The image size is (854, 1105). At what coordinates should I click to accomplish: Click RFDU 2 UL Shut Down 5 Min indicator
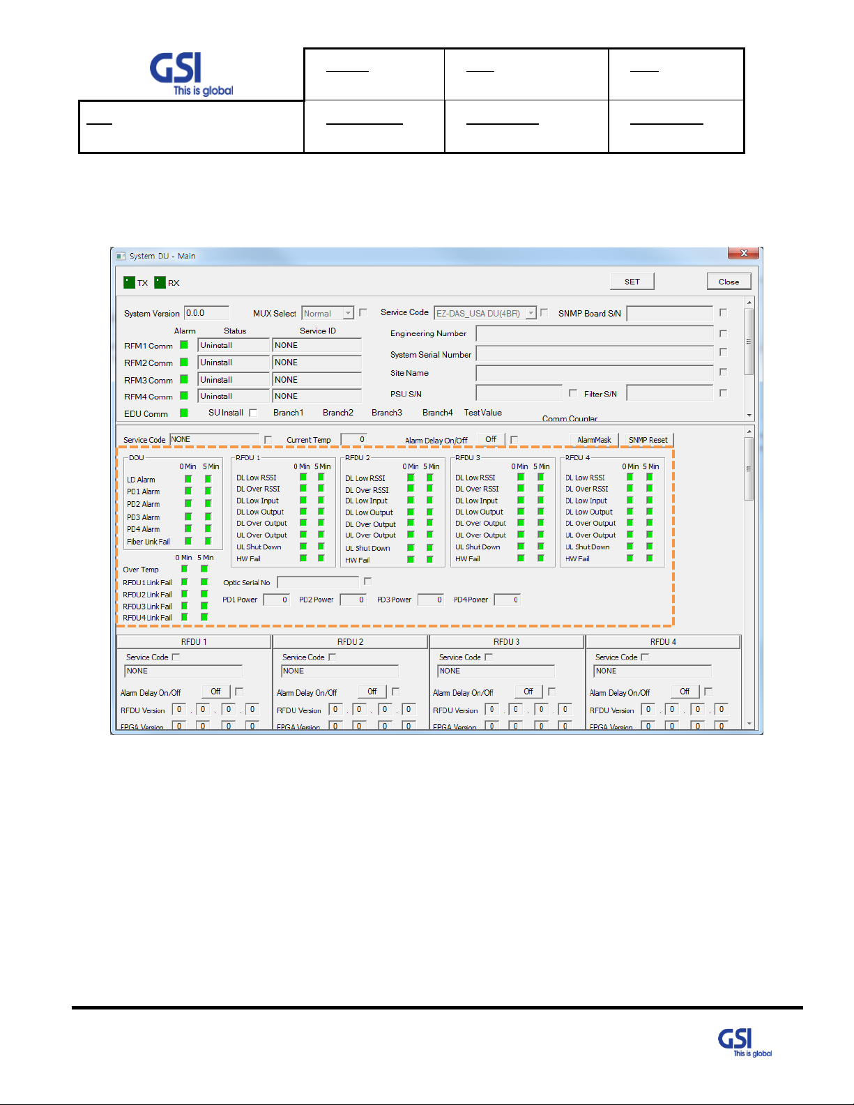(429, 548)
